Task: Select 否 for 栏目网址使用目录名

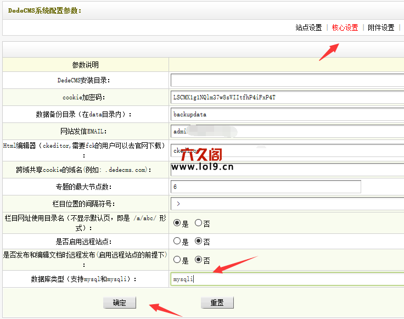Action: point(199,223)
